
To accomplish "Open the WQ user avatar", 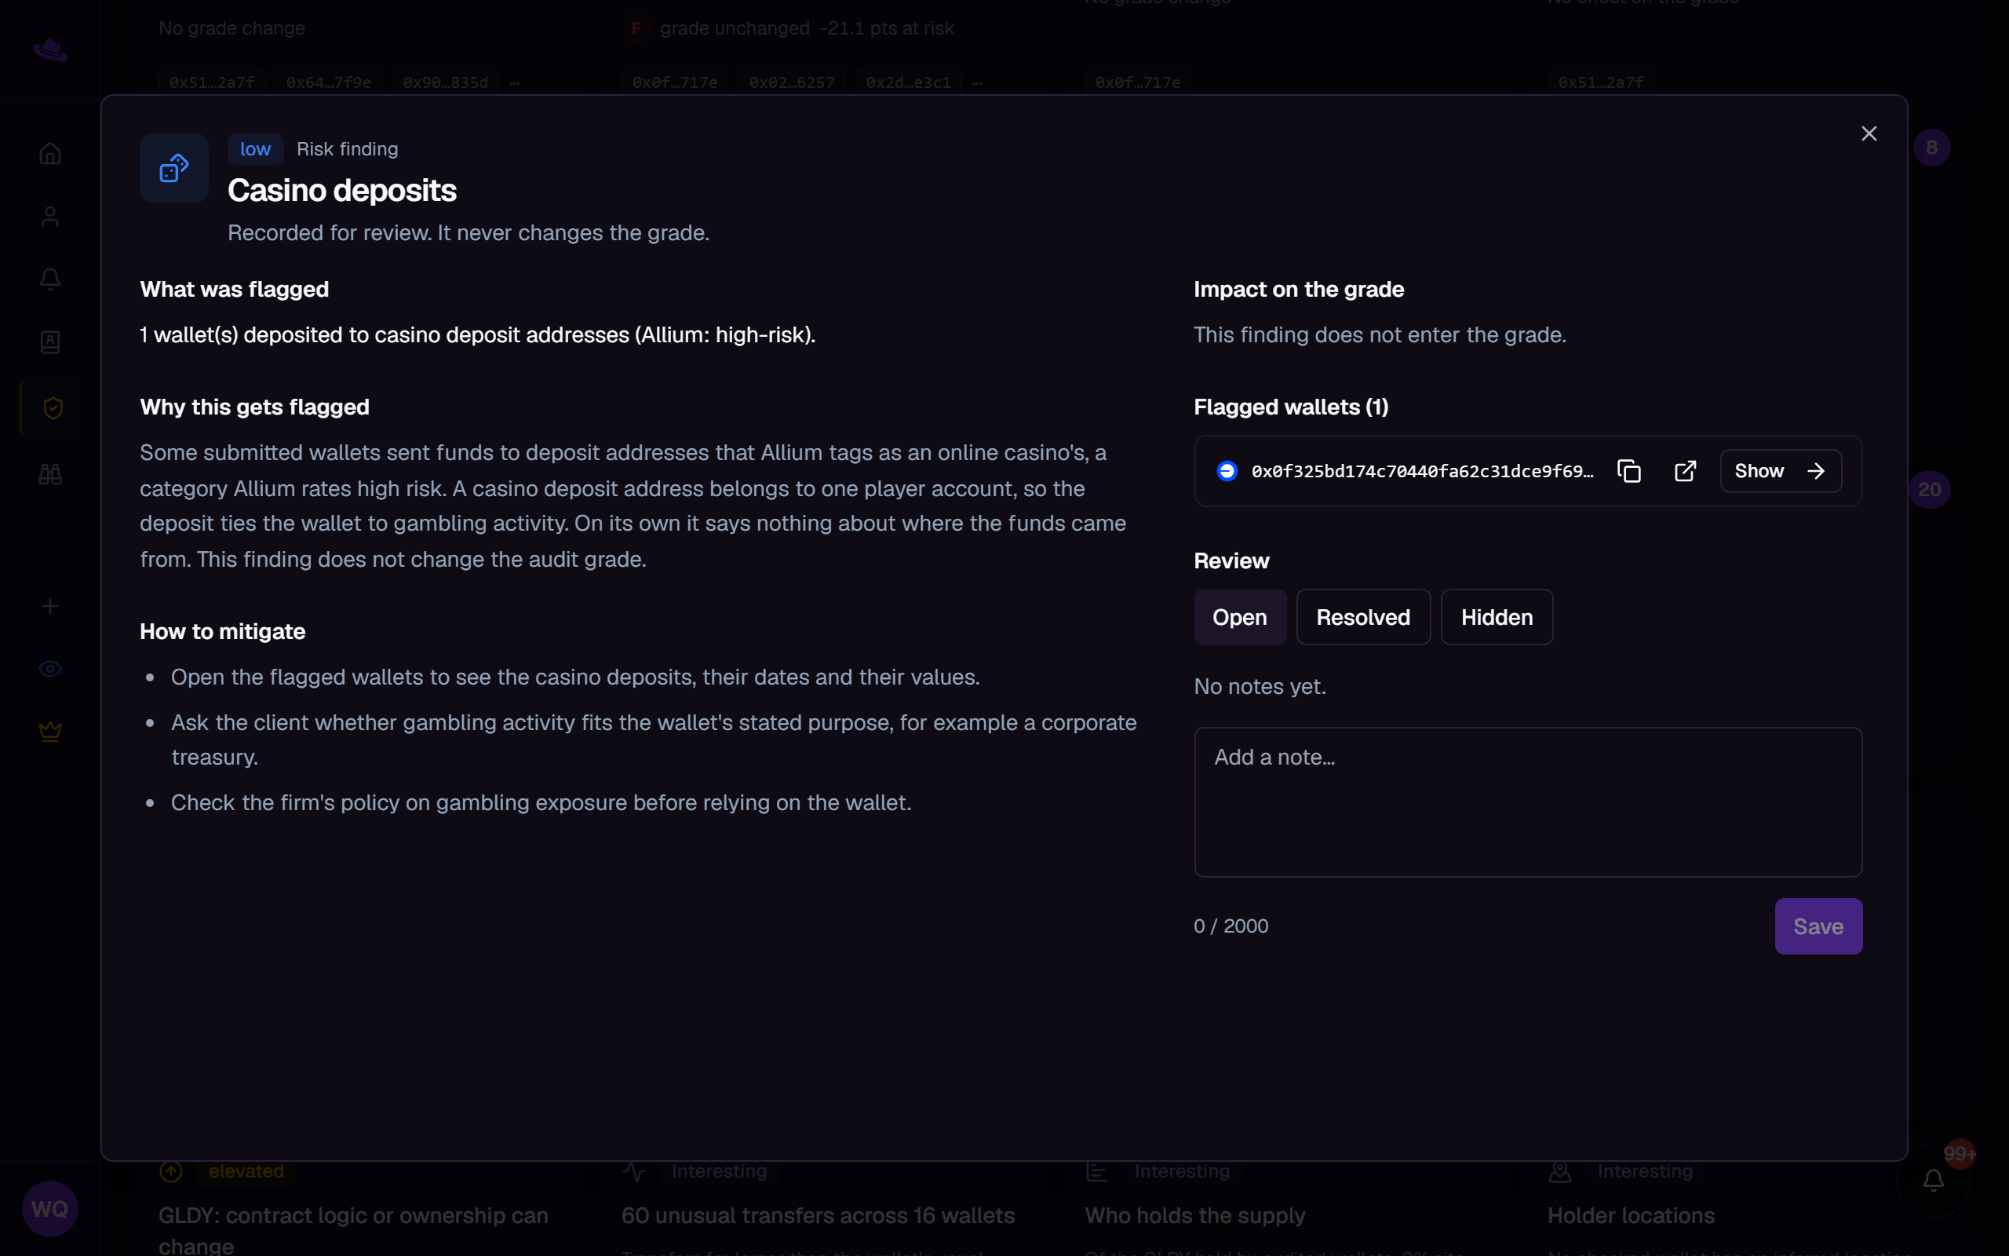I will 49,1209.
